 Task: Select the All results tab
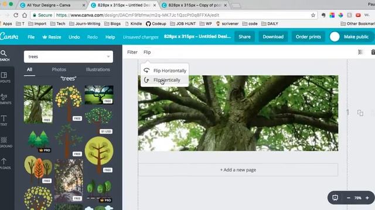coord(29,69)
